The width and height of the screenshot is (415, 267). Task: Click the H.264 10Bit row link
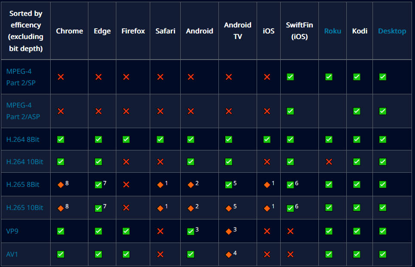point(24,162)
